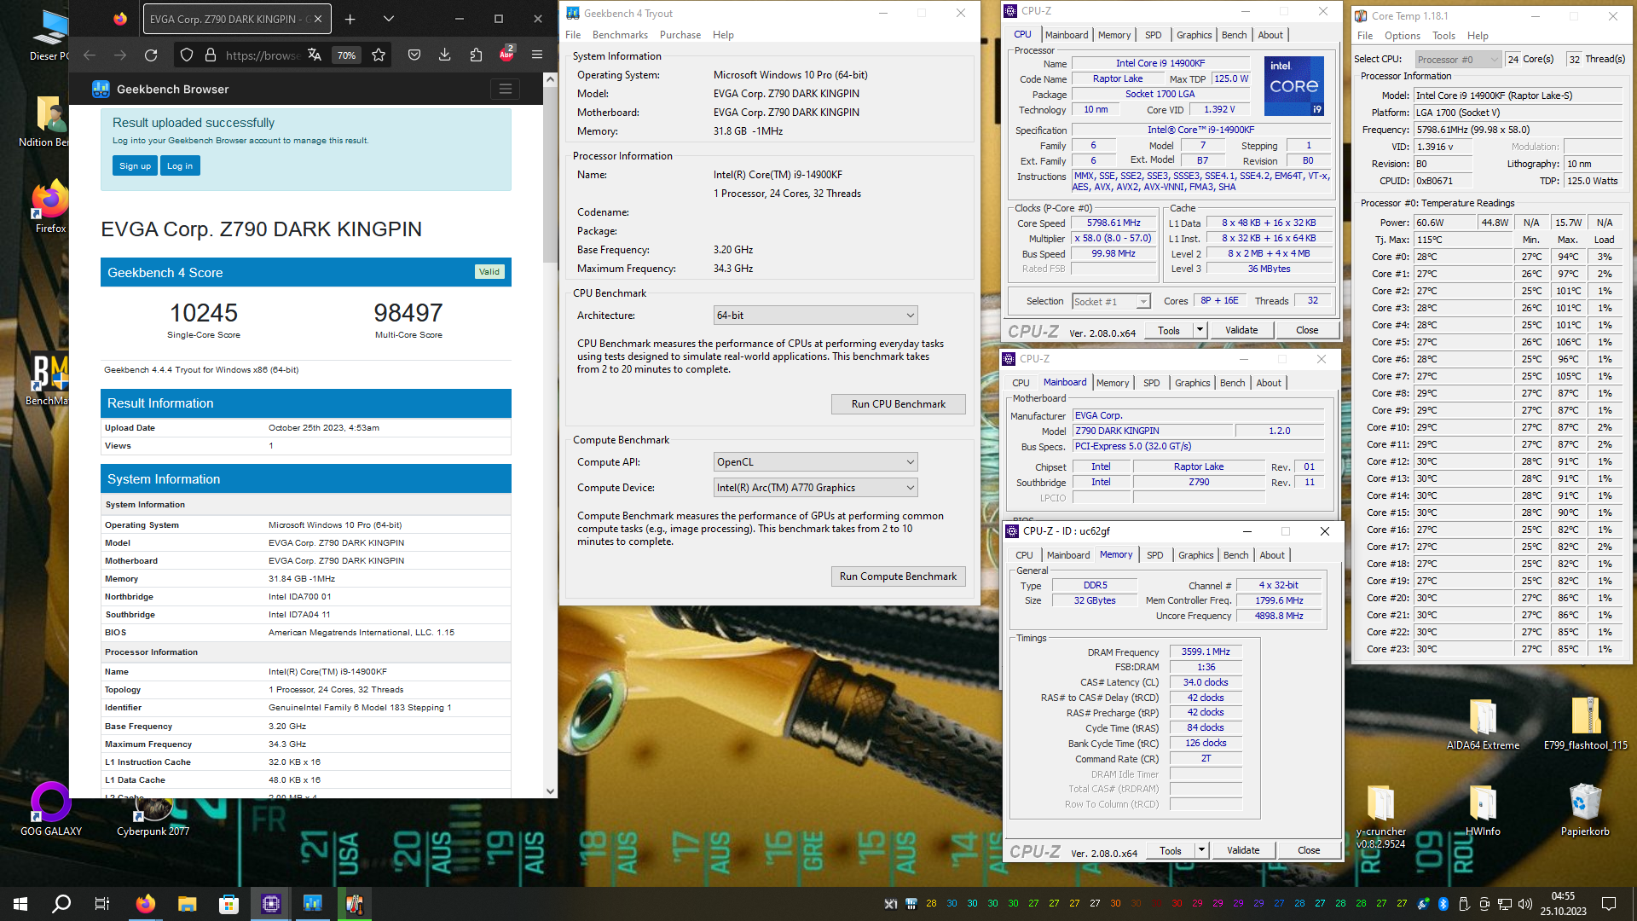Open File Explorer from taskbar
1637x921 pixels.
click(188, 904)
